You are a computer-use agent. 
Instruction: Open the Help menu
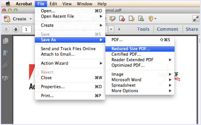tap(102, 4)
